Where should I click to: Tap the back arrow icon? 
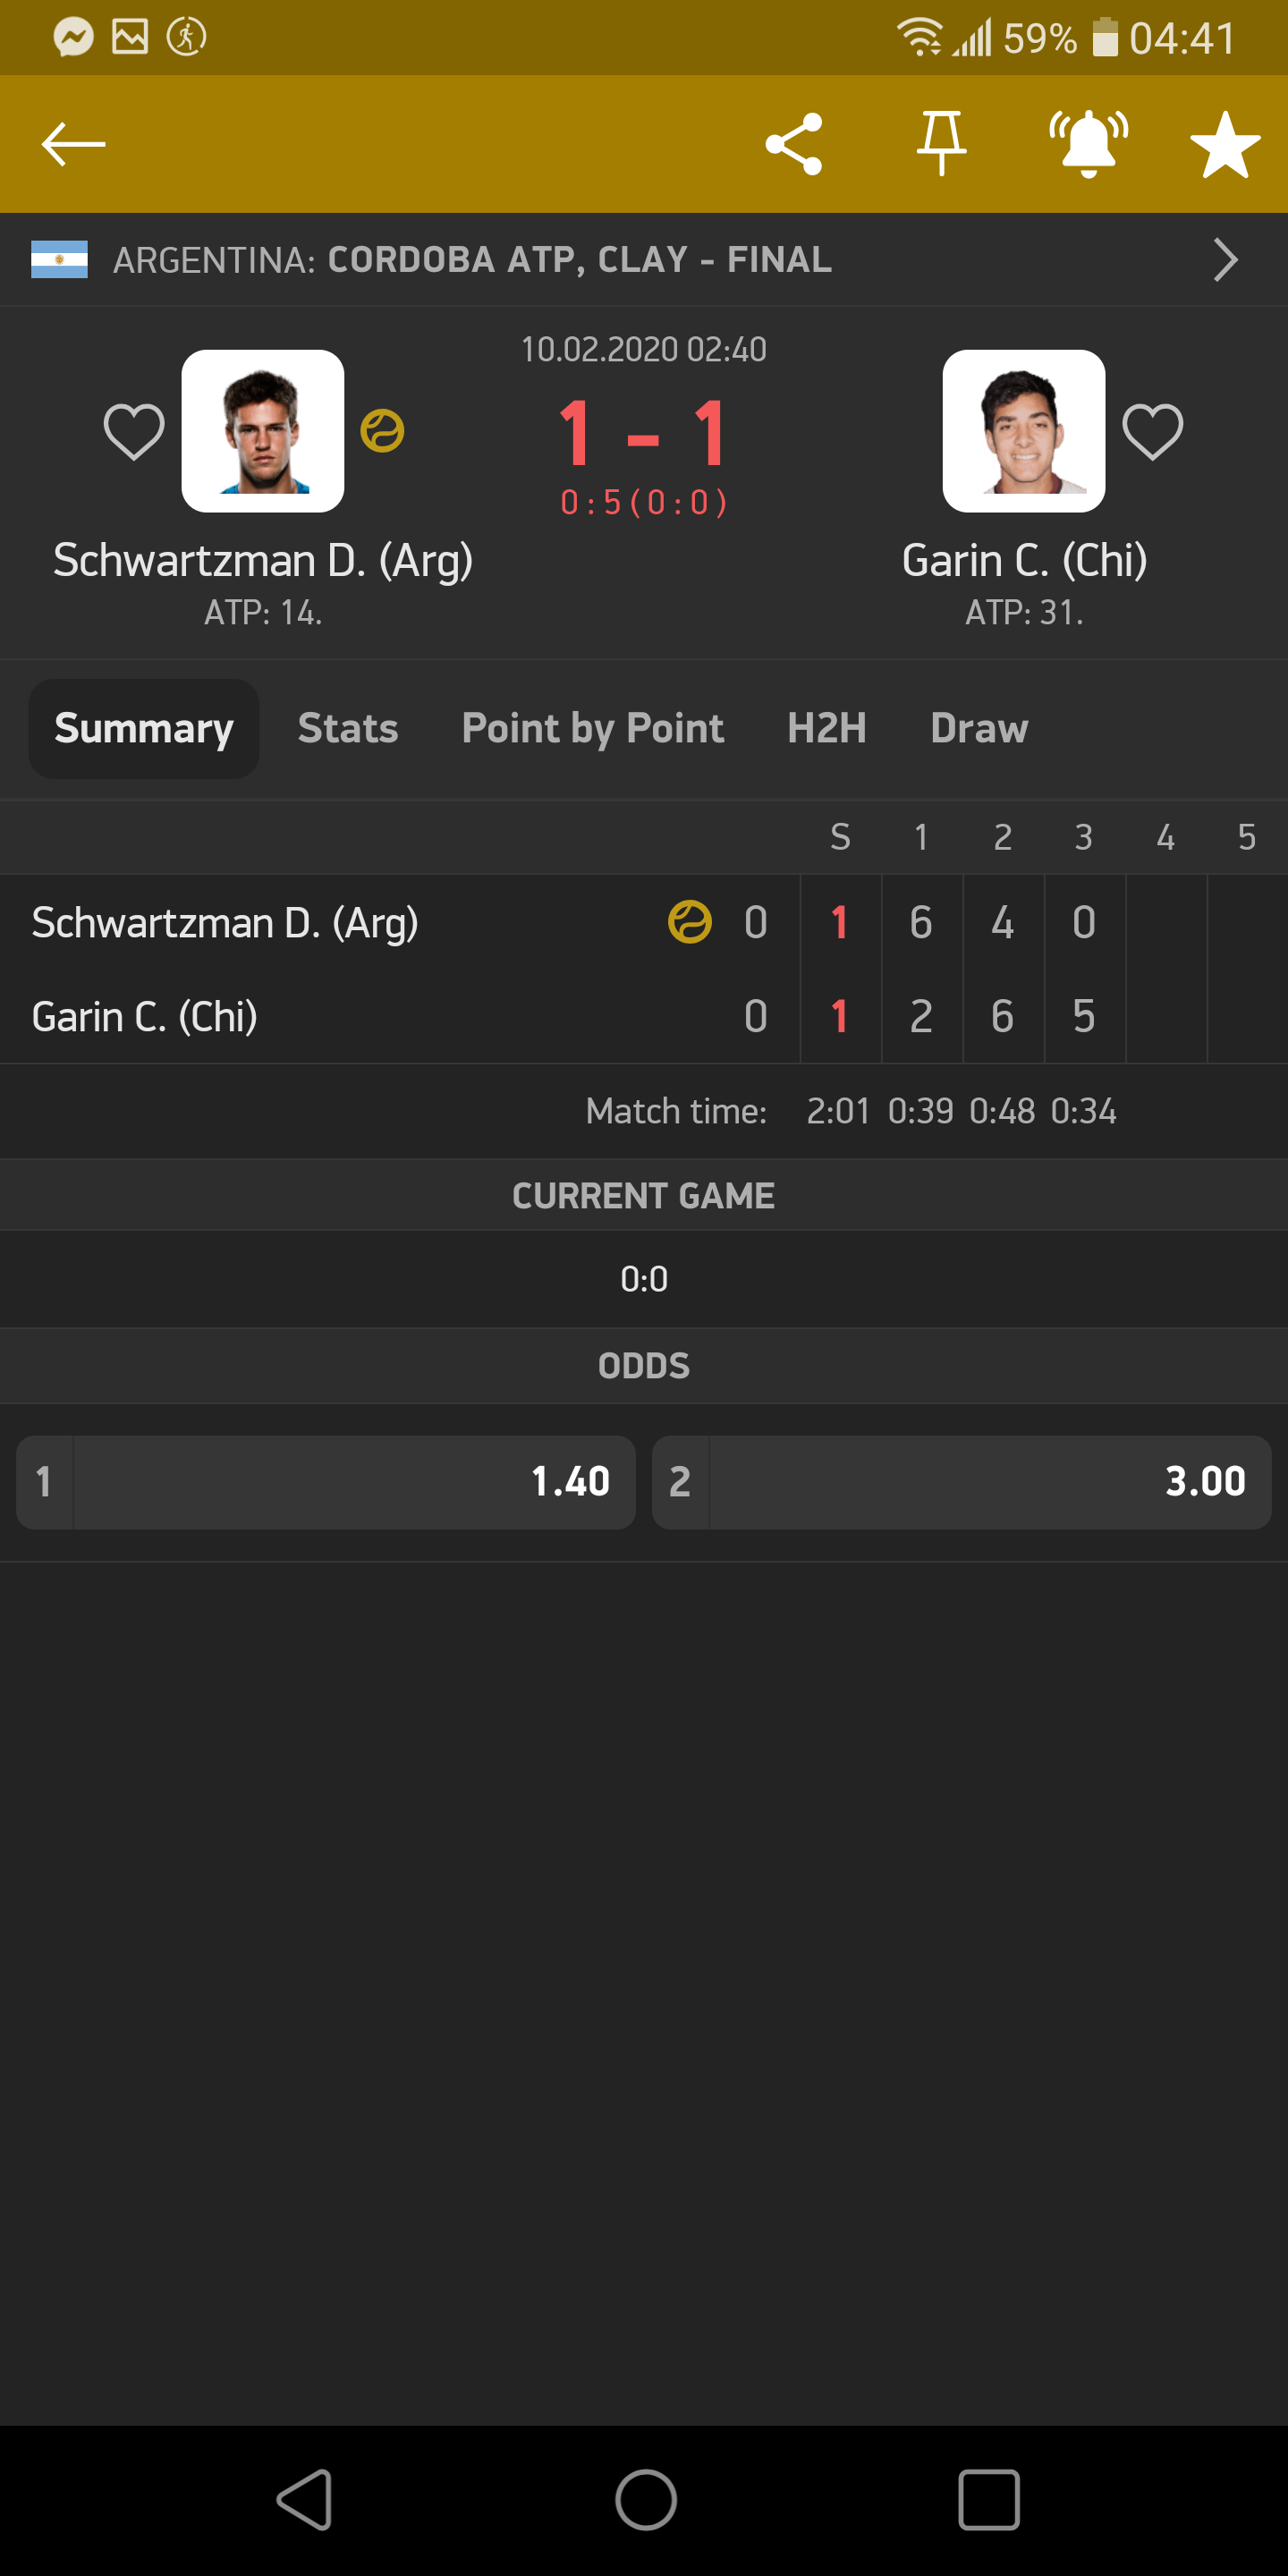tap(73, 144)
